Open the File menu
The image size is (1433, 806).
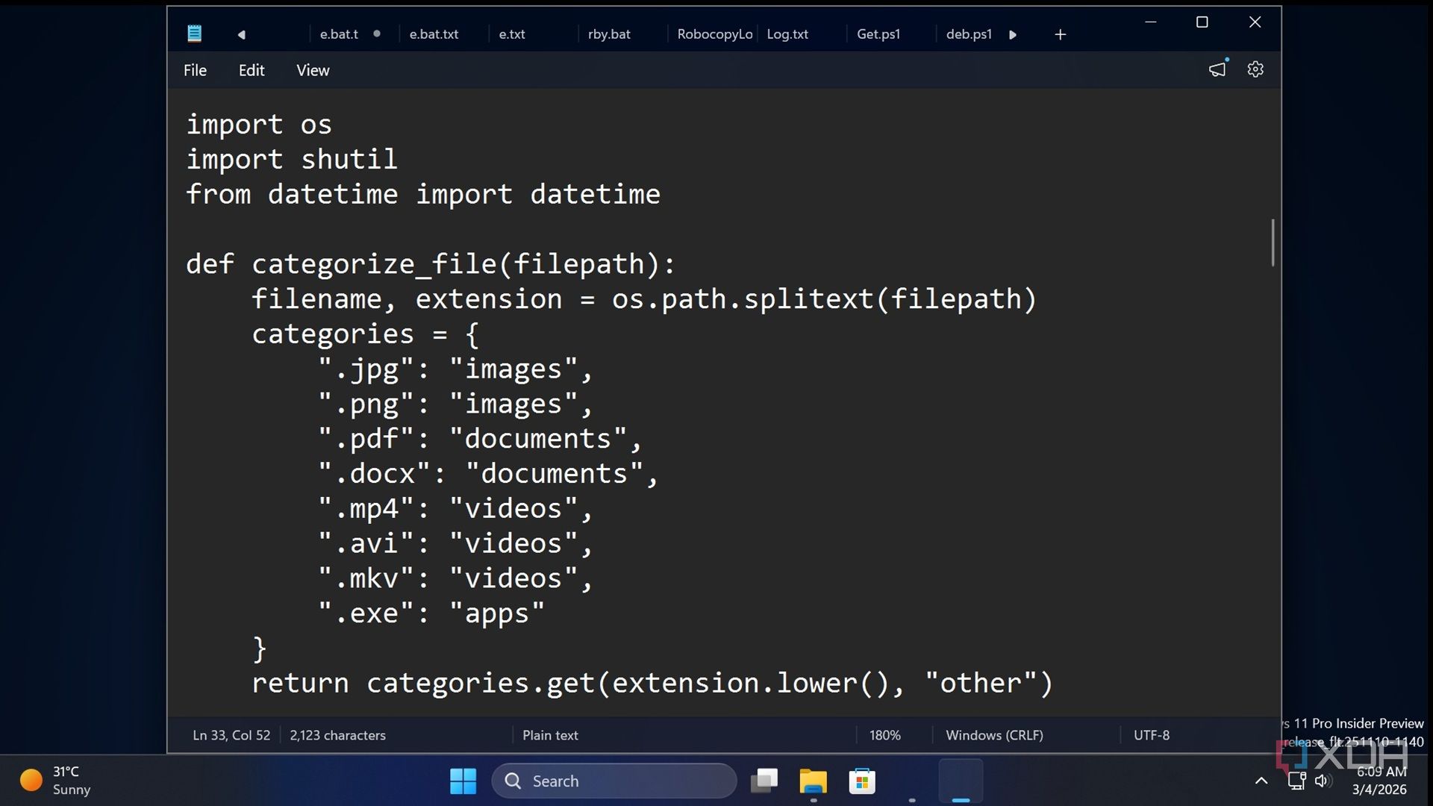pos(195,70)
